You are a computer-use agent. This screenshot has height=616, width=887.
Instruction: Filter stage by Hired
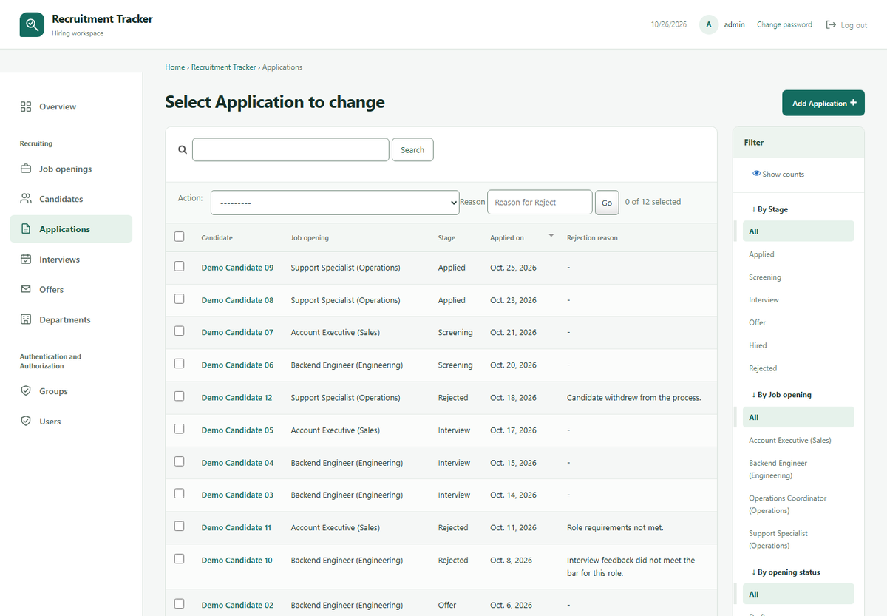click(x=758, y=345)
